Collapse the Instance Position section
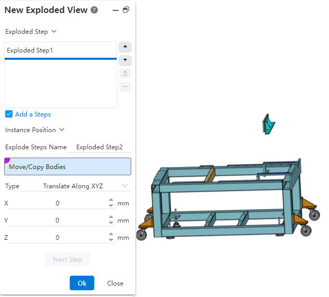The height and width of the screenshot is (297, 329). point(61,130)
